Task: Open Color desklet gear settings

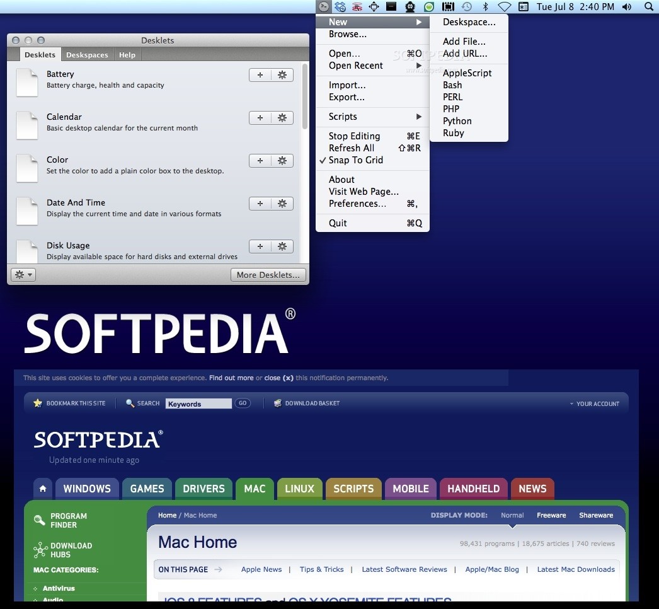Action: 282,161
